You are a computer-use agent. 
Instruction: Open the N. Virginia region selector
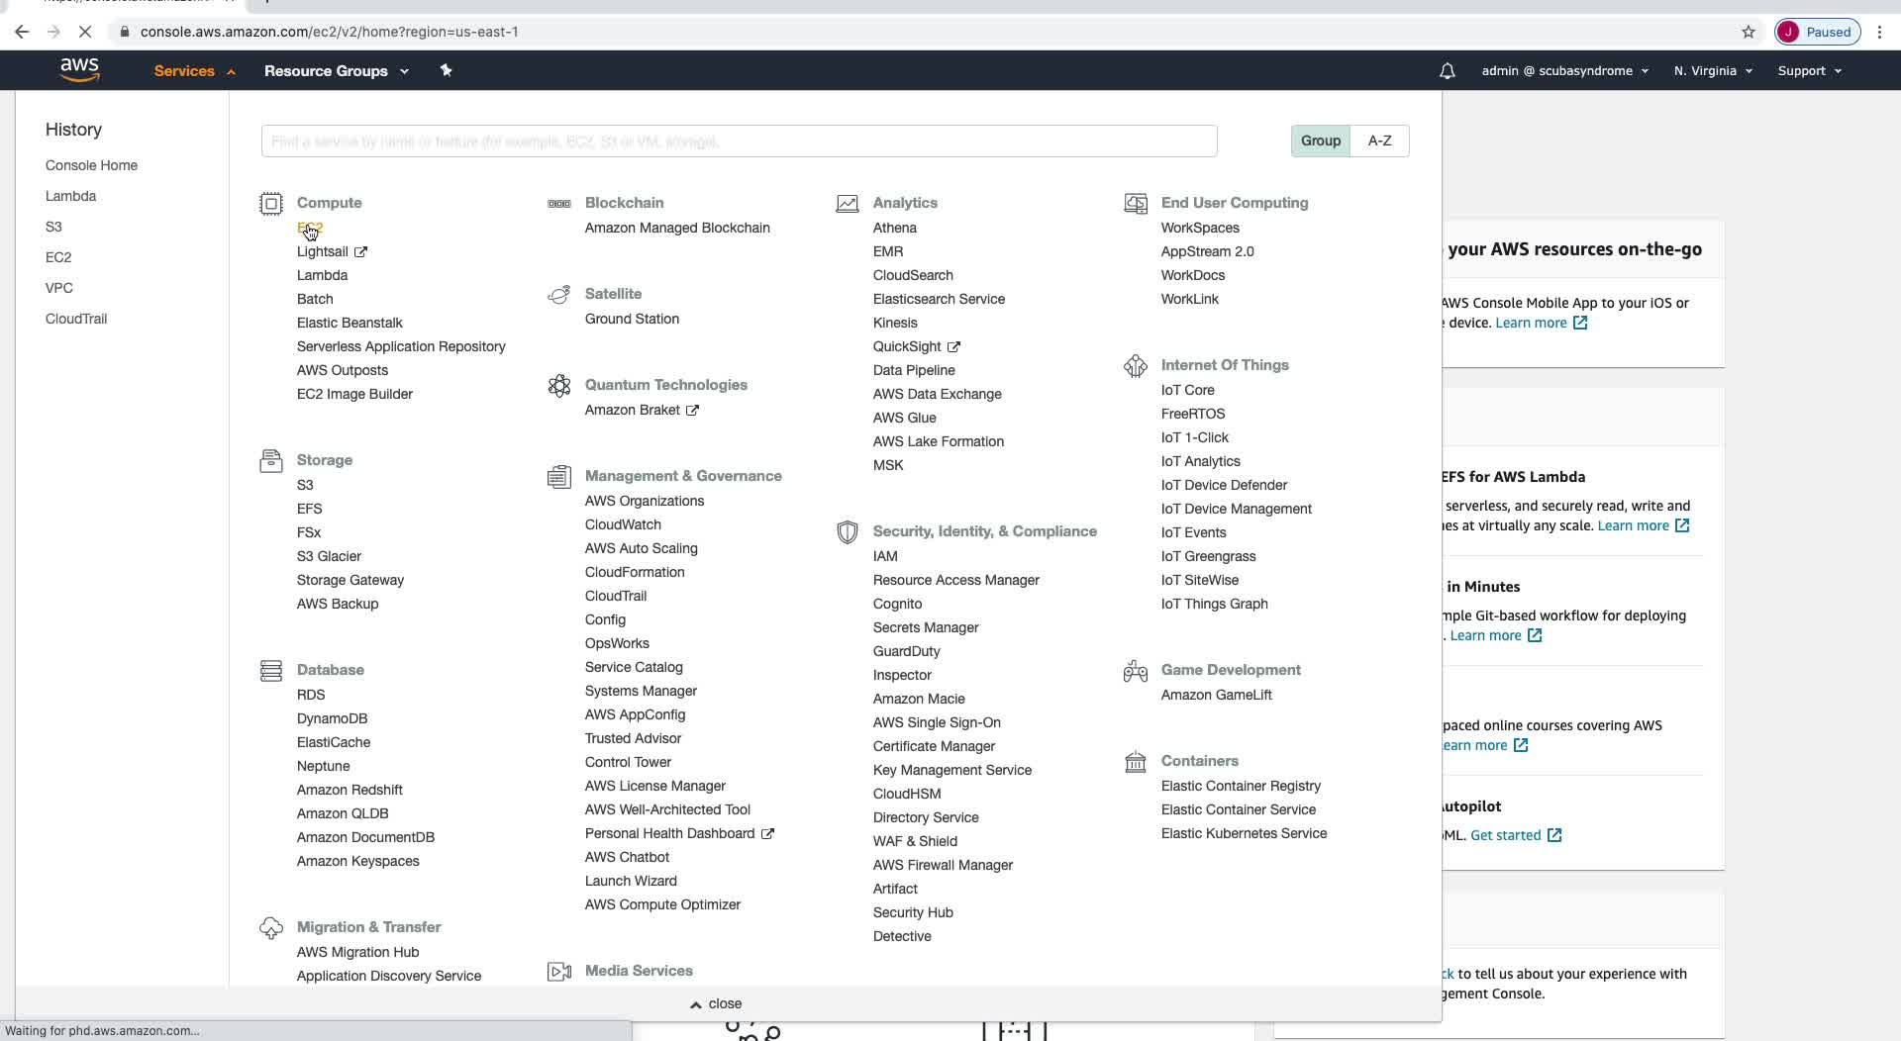(1713, 71)
